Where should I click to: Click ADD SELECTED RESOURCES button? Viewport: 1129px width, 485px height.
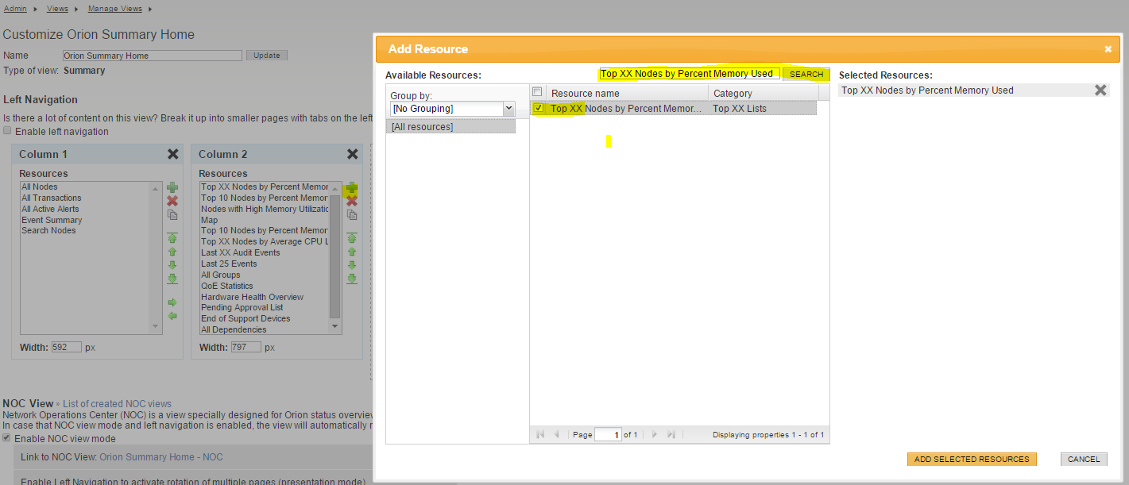tap(972, 459)
